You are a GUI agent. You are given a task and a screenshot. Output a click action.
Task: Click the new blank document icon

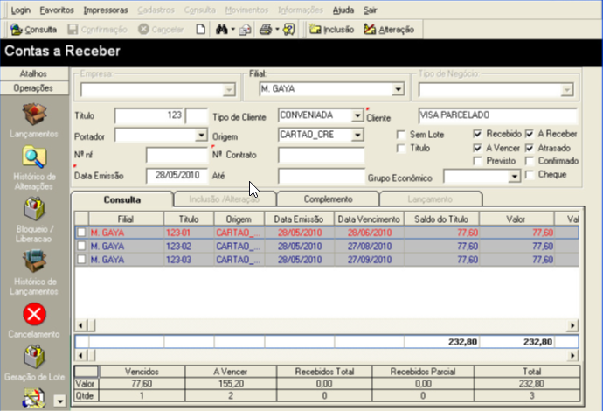[200, 29]
